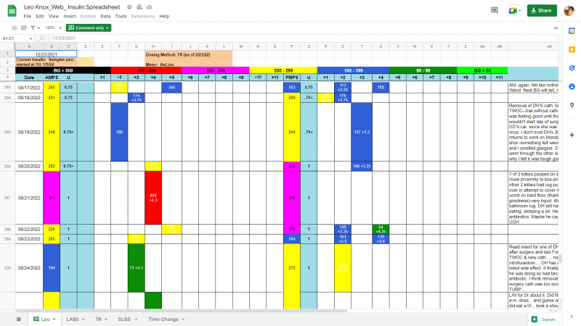
Task: Star the spreadsheet title
Action: point(129,7)
